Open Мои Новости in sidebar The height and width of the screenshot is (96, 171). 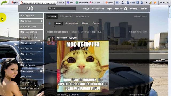tap(31, 54)
